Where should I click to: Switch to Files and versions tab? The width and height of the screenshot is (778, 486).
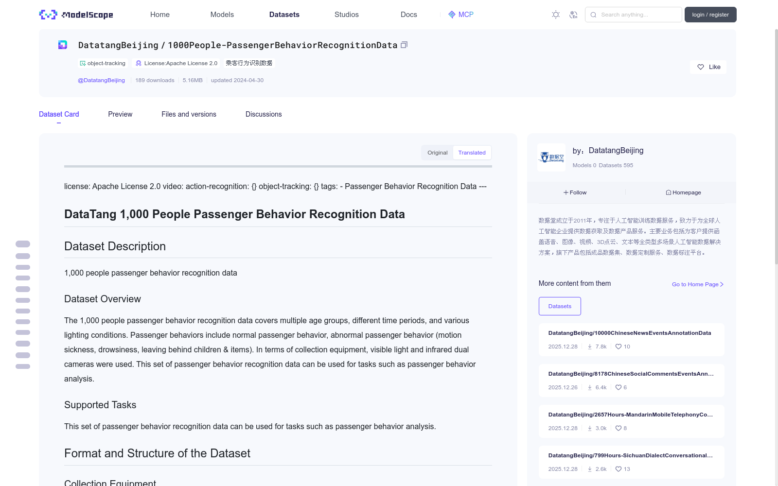click(189, 114)
